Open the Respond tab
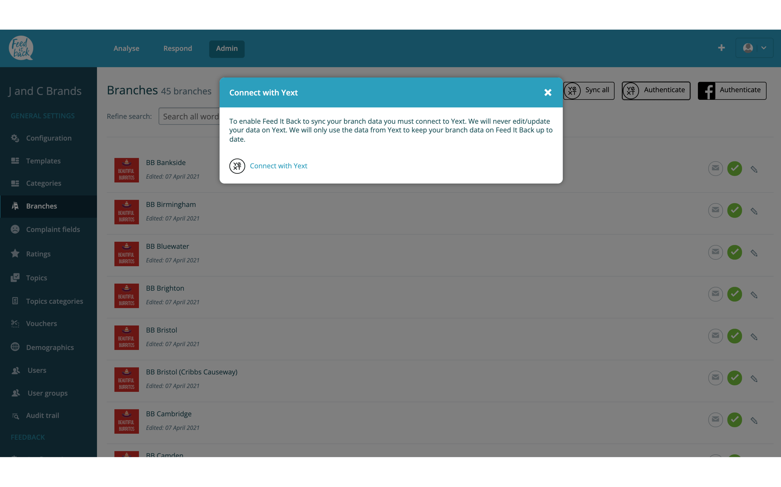 pyautogui.click(x=178, y=48)
